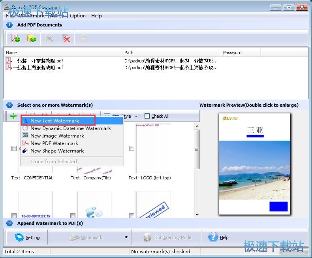This screenshot has width=312, height=258.
Task: Check the Text - CONFIDENTIAL watermark checkbox
Action: (14, 149)
